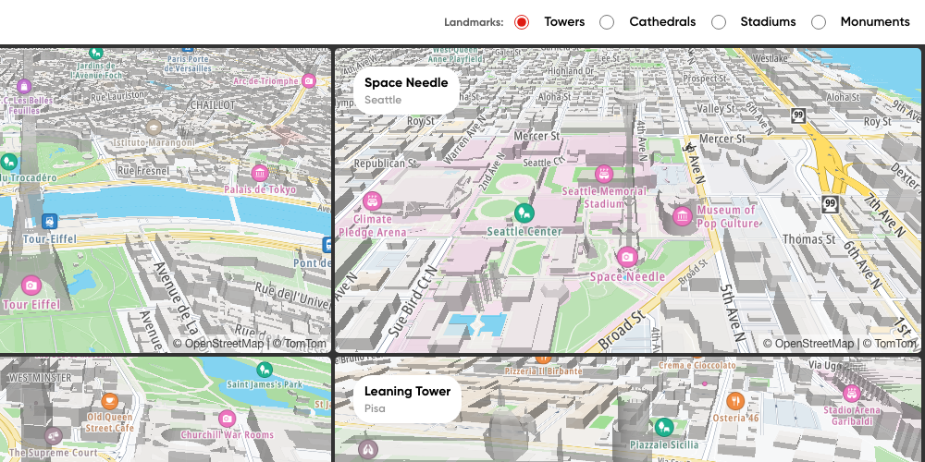
Task: Click the Crema e Cioccolato label
Action: click(x=697, y=365)
